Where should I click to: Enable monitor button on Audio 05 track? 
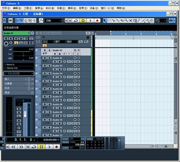click(x=79, y=81)
